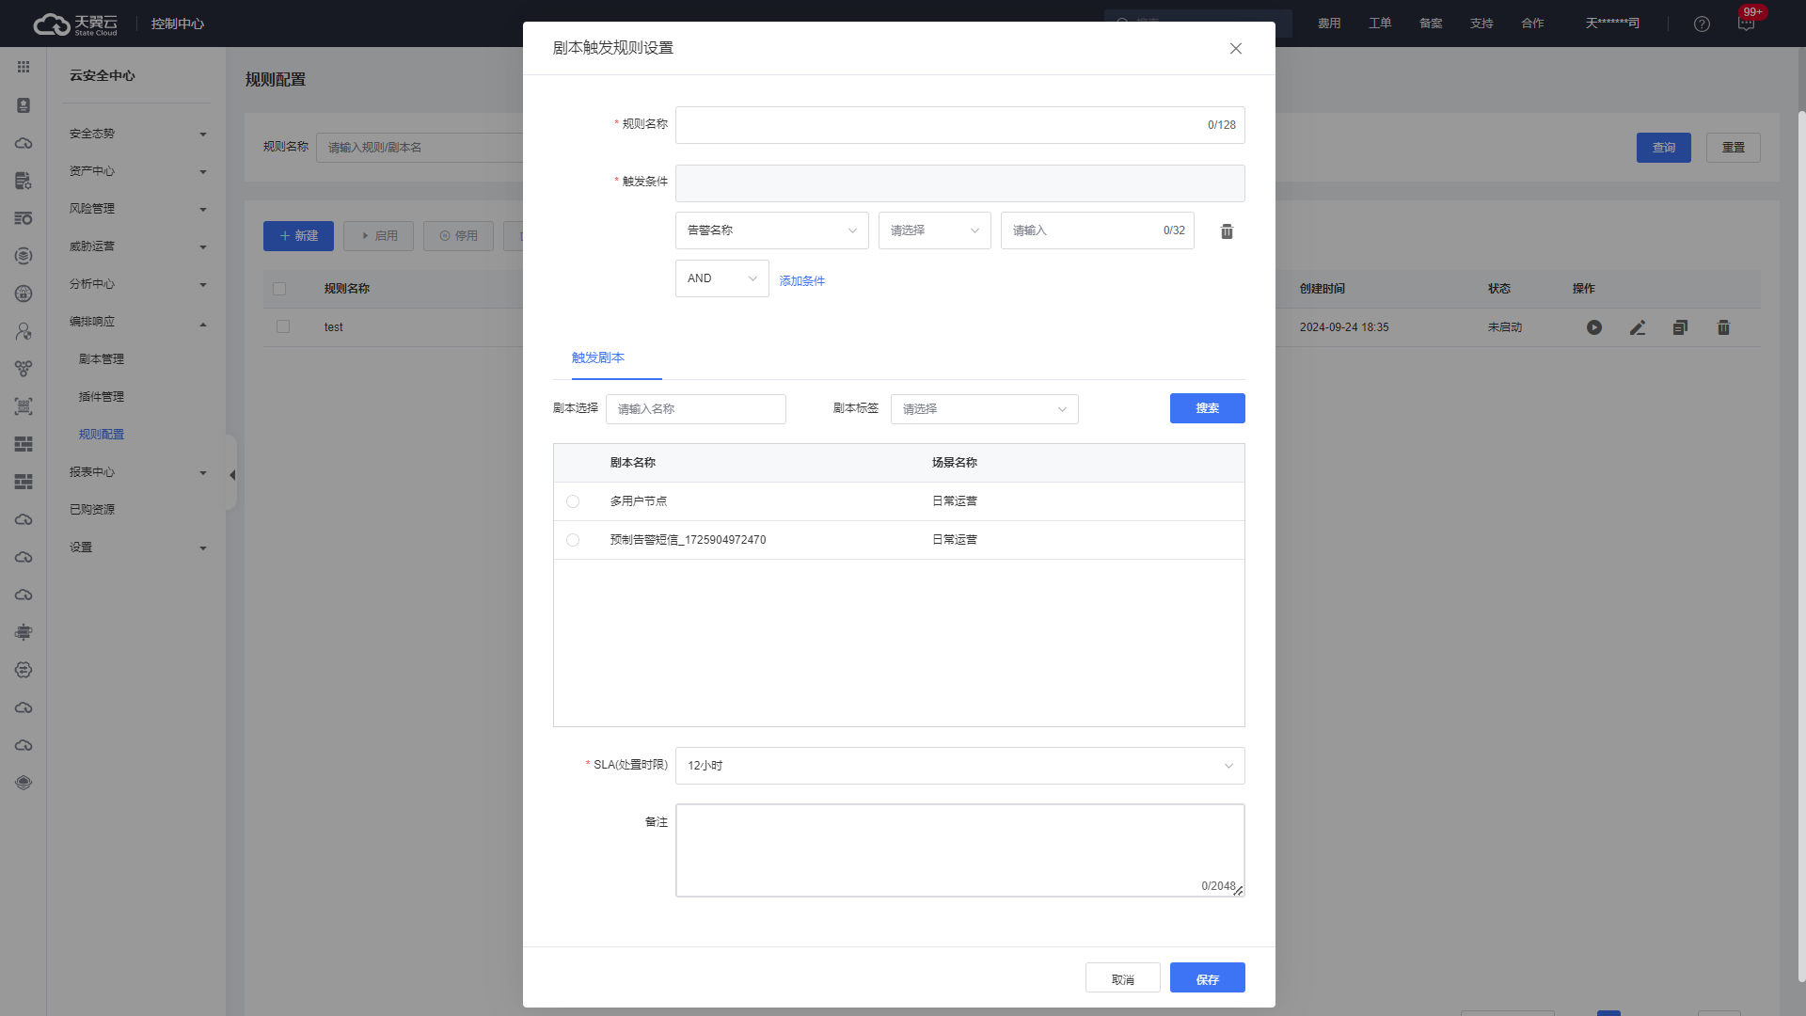
Task: Check the select-all checkbox in rules table header
Action: pyautogui.click(x=279, y=289)
